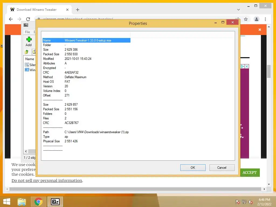This screenshot has width=276, height=207.
Task: Click Chrome forward arrow
Action: [x=19, y=19]
